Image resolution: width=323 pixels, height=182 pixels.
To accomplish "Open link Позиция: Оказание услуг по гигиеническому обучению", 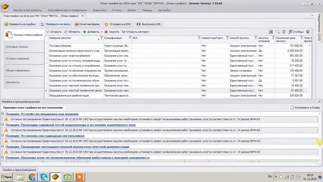I will point(77,158).
